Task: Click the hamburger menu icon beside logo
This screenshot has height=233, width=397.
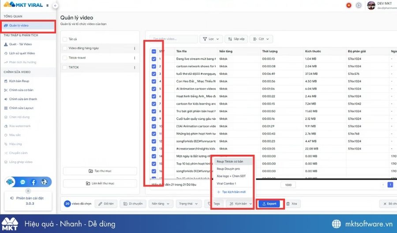Action: click(x=47, y=5)
